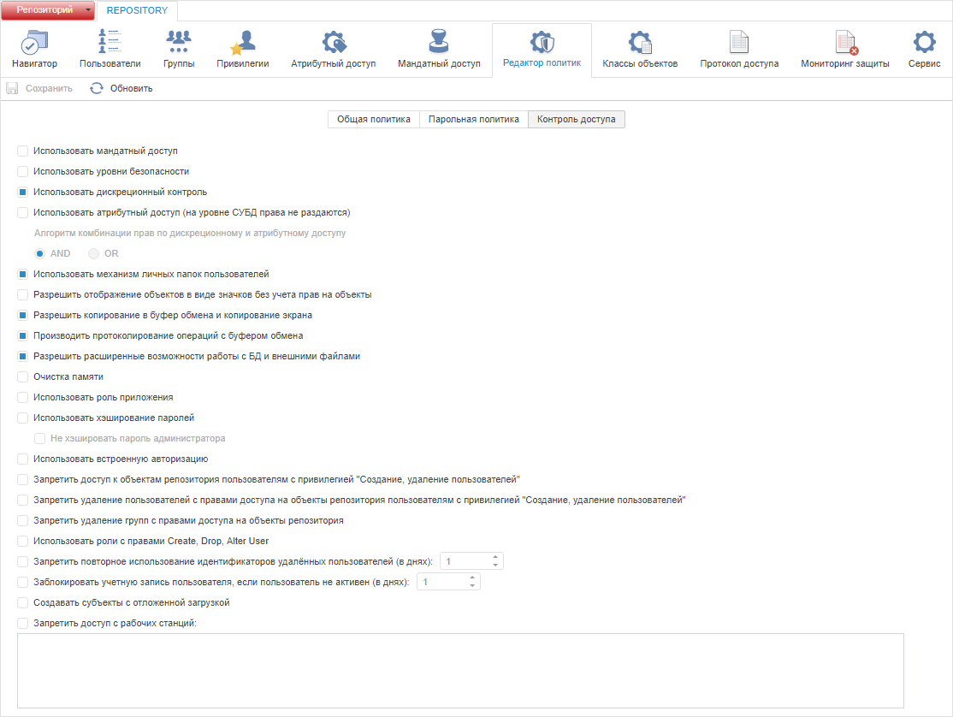Enable Использовать хэширование паролей checkbox

point(22,418)
